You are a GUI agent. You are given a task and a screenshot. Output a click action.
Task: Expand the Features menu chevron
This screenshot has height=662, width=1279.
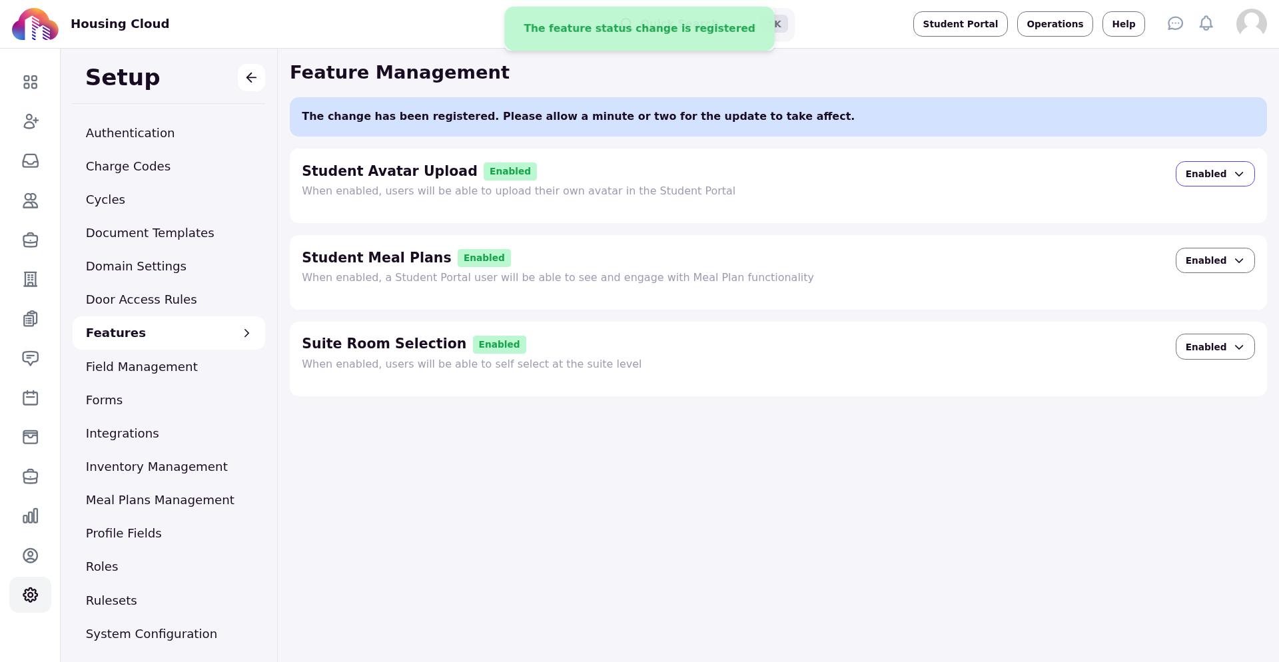pyautogui.click(x=246, y=333)
